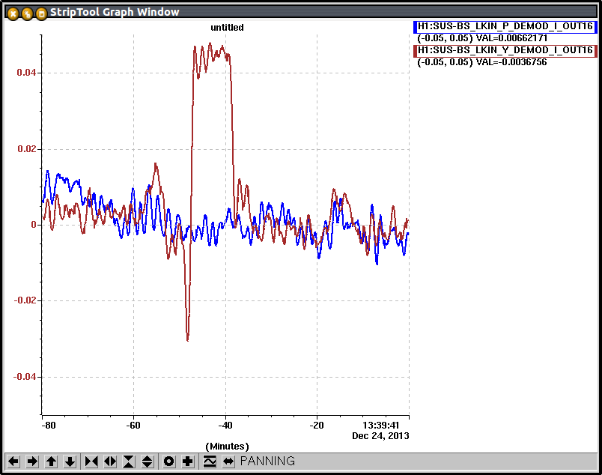This screenshot has height=475, width=602.
Task: Pan the graph up with the up-arrow button
Action: (x=51, y=462)
